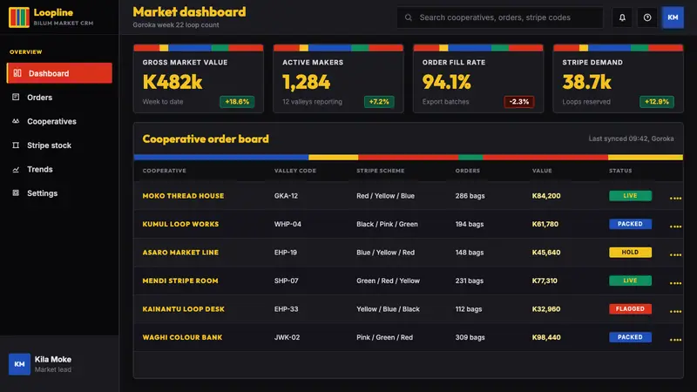Click PACKED badge for Kumul Loop Works
This screenshot has height=392, width=697.
point(630,224)
